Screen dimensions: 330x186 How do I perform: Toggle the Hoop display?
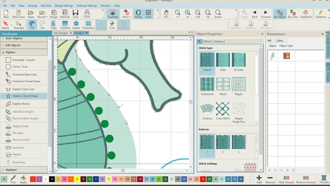point(138,14)
